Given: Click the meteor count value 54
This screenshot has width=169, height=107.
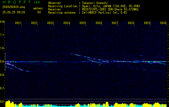Looking at the screenshot, I should tap(39, 12).
